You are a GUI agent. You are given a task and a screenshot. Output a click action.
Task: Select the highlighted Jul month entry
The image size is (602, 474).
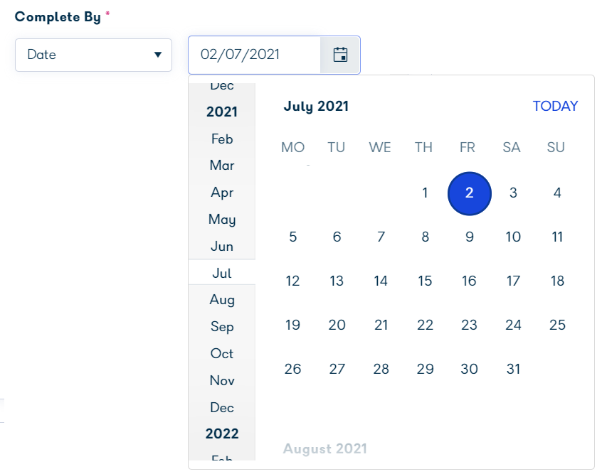[x=222, y=273]
